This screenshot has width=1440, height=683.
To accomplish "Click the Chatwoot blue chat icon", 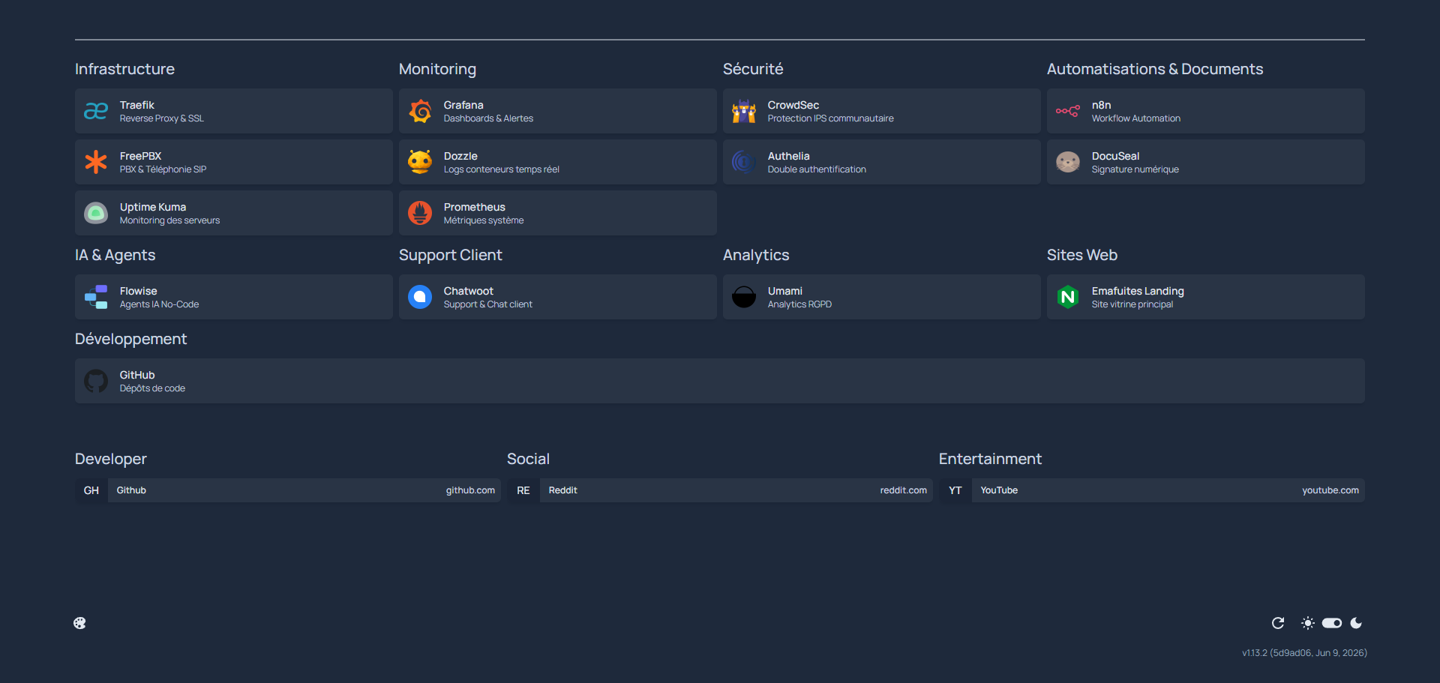I will (420, 297).
